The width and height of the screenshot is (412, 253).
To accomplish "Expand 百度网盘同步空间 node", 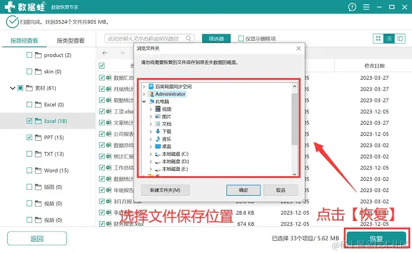I will point(144,86).
